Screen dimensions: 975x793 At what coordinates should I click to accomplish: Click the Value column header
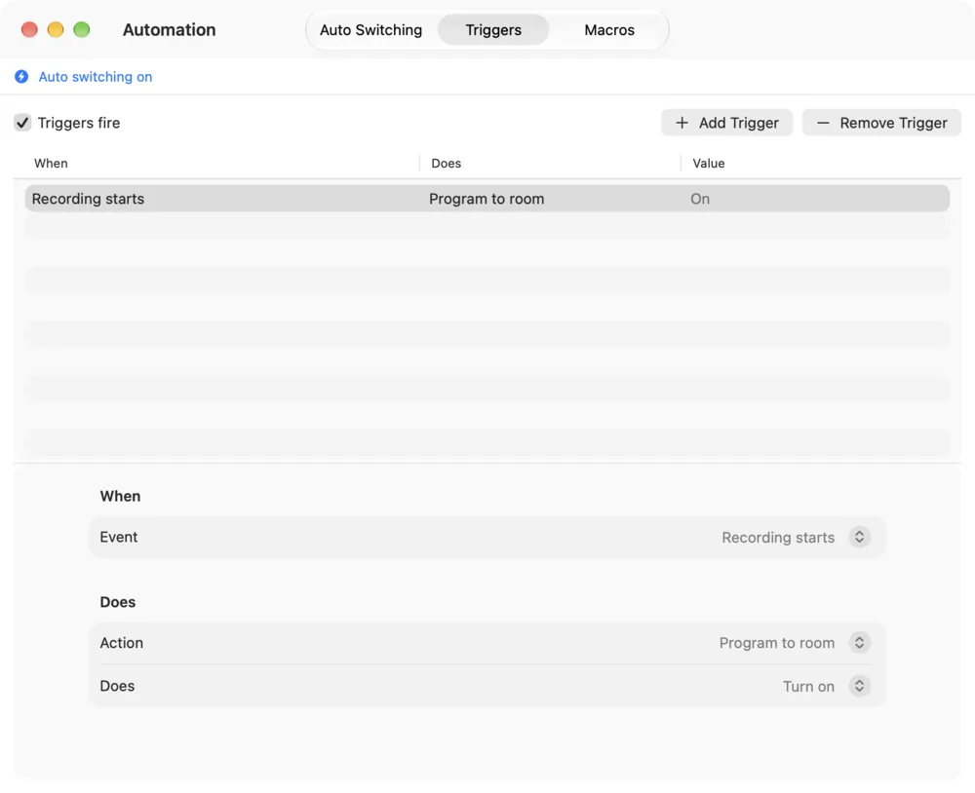pos(708,164)
